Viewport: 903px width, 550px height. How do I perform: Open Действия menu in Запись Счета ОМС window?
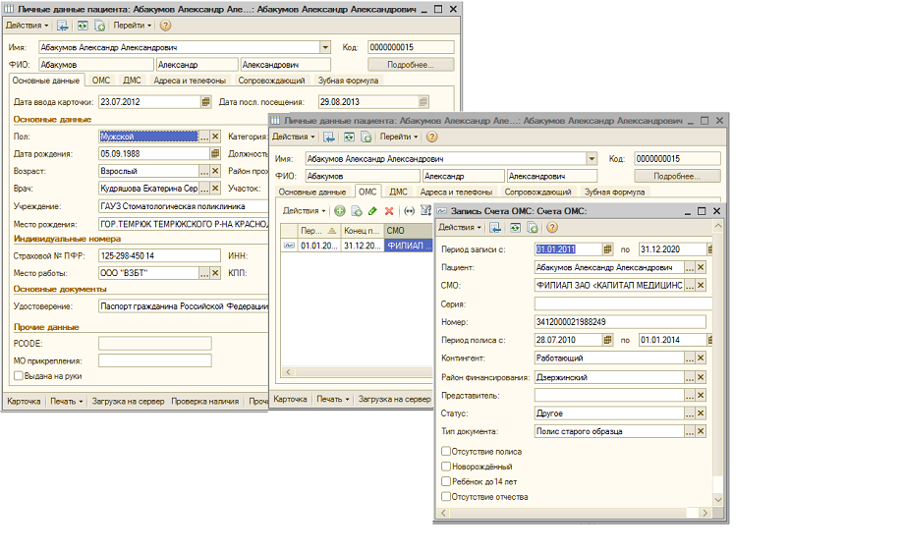(459, 228)
